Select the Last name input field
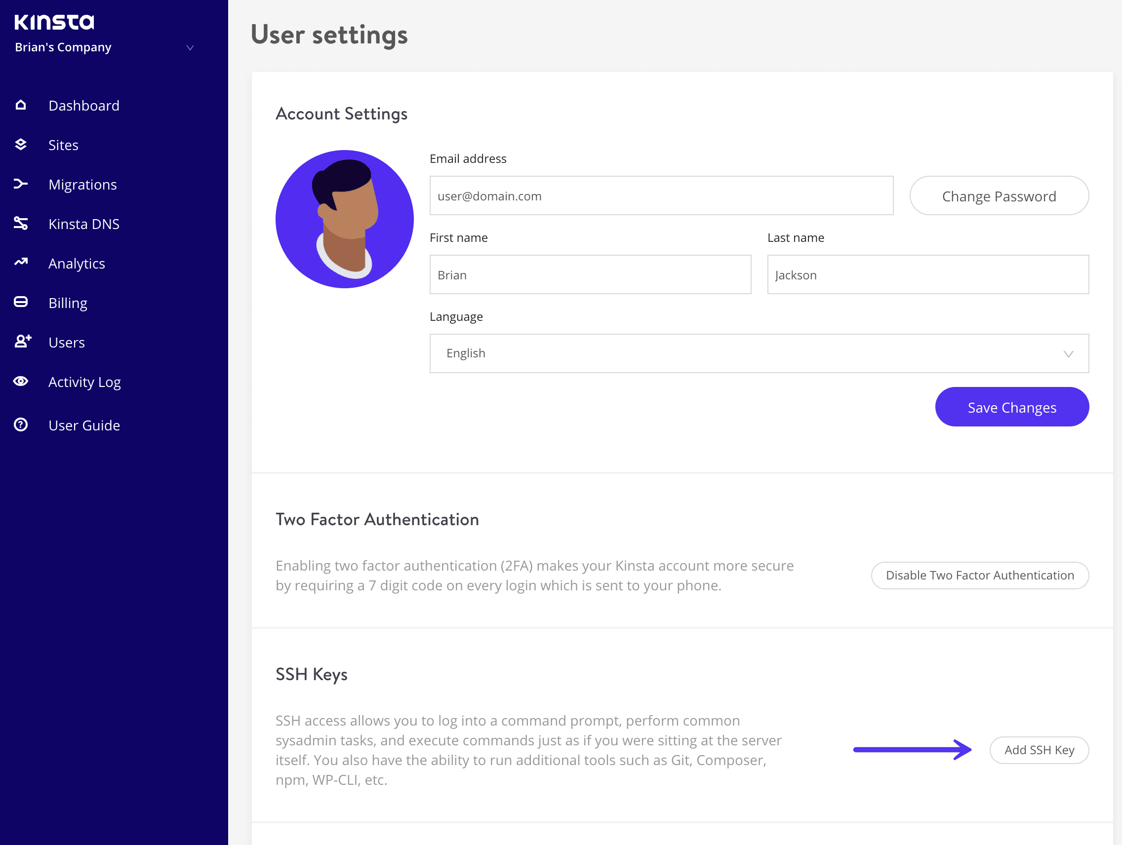The image size is (1122, 845). click(x=927, y=274)
